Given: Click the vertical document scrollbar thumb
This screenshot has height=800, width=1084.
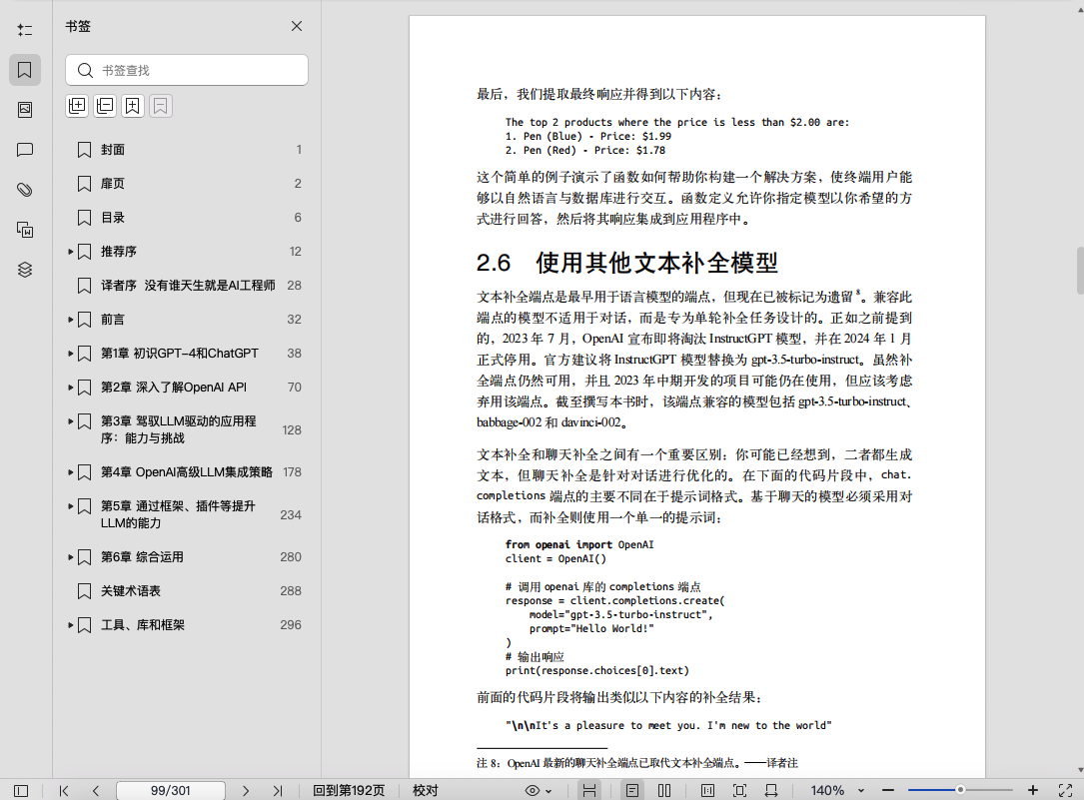Looking at the screenshot, I should (x=1079, y=270).
